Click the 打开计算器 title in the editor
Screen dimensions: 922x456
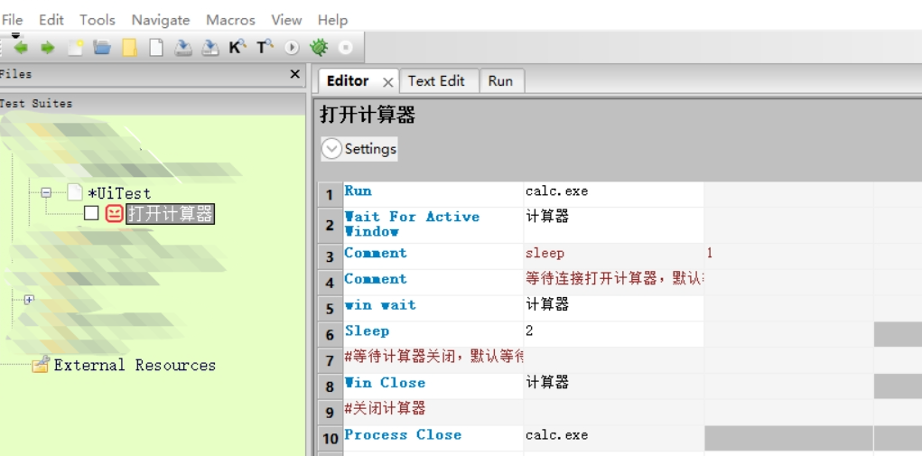click(368, 115)
